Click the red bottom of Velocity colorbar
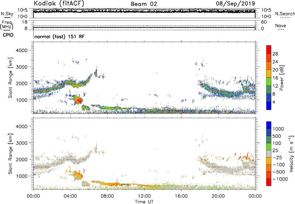 pyautogui.click(x=269, y=182)
